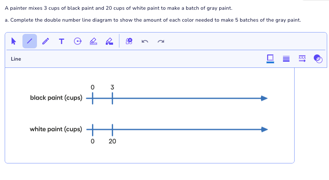Click the clear all shapes icon
This screenshot has width=329, height=180.
click(x=129, y=41)
